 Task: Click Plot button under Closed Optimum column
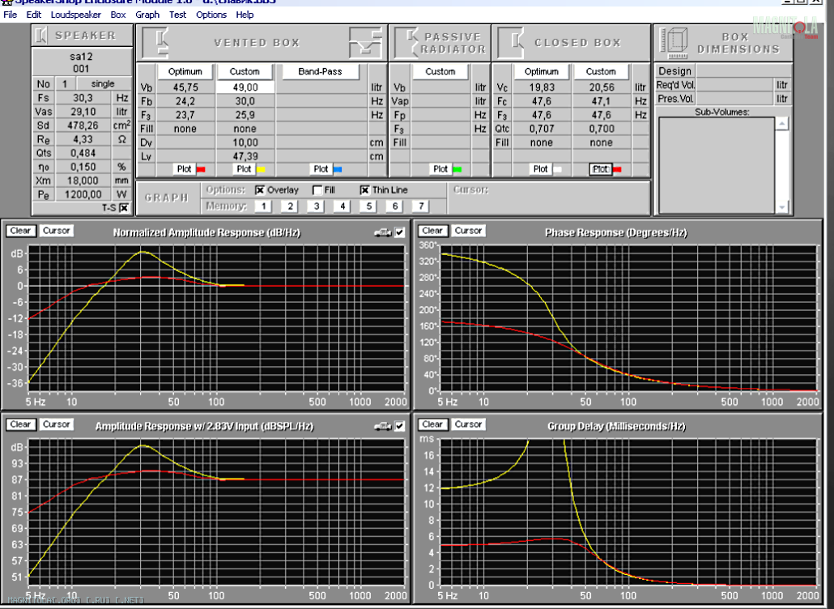pyautogui.click(x=540, y=169)
